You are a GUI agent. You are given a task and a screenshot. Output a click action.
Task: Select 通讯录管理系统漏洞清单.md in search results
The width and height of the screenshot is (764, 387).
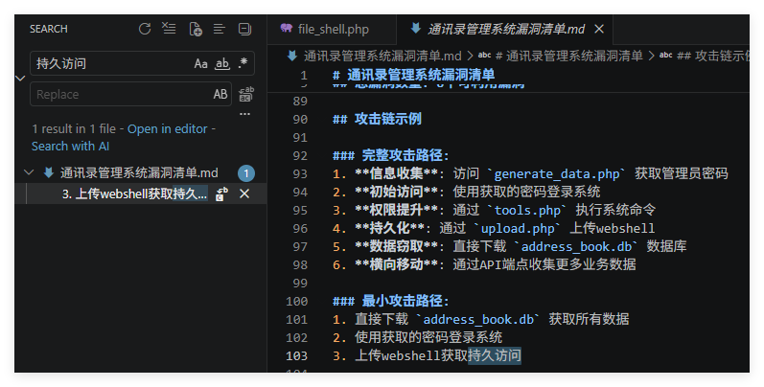pos(139,172)
